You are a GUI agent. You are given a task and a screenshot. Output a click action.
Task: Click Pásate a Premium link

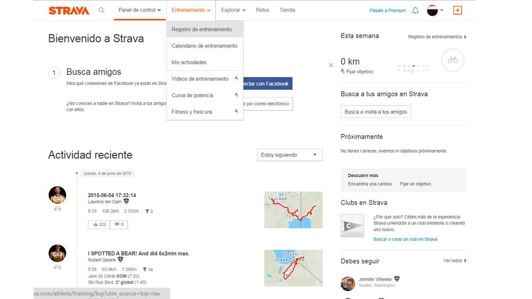click(387, 9)
